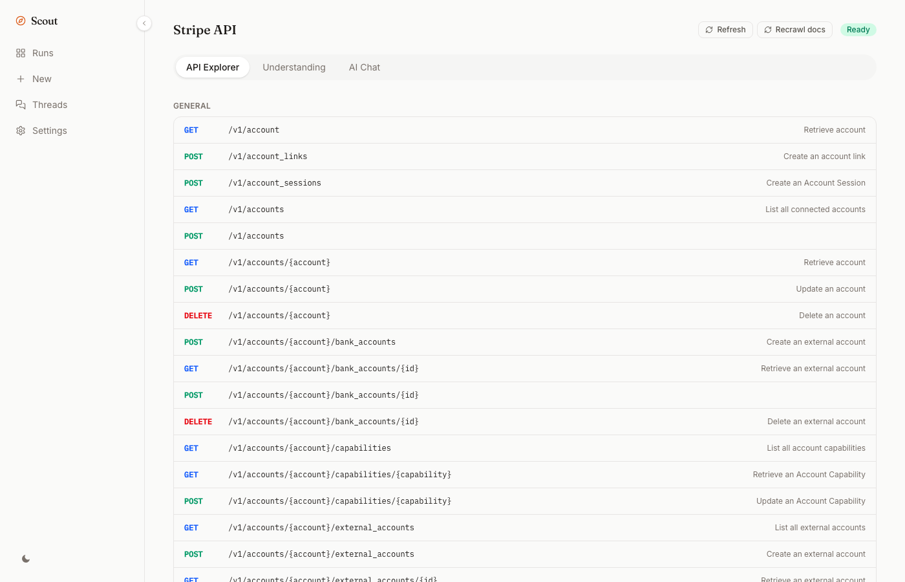The image size is (905, 582).
Task: Click 'Create an Account Session' description
Action: (x=816, y=183)
